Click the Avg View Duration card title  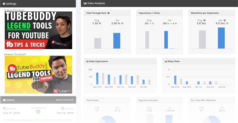(x=148, y=100)
